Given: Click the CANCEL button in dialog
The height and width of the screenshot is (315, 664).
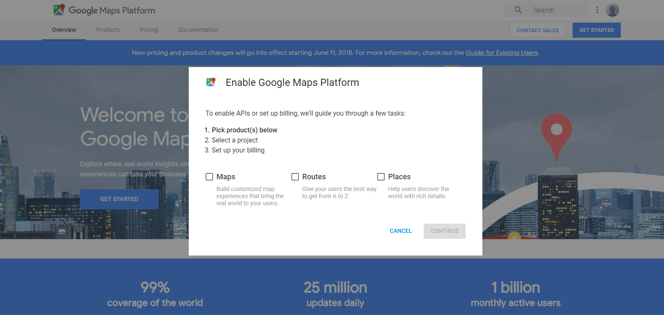Looking at the screenshot, I should click(401, 231).
